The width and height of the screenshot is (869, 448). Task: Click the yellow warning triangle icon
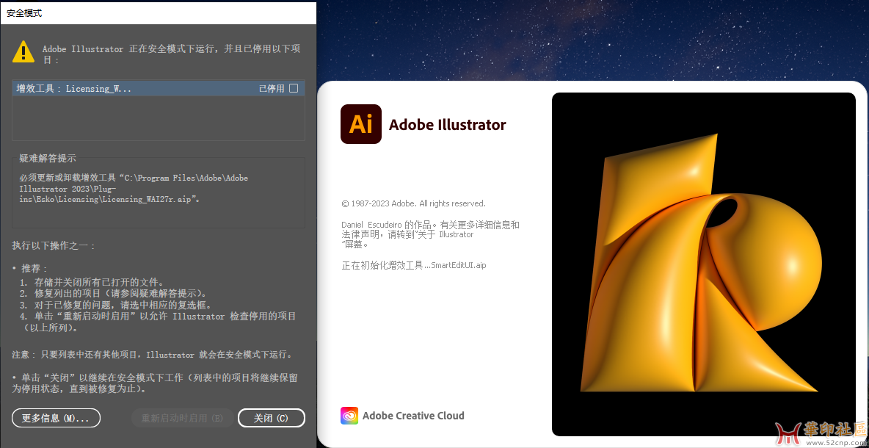[x=23, y=51]
